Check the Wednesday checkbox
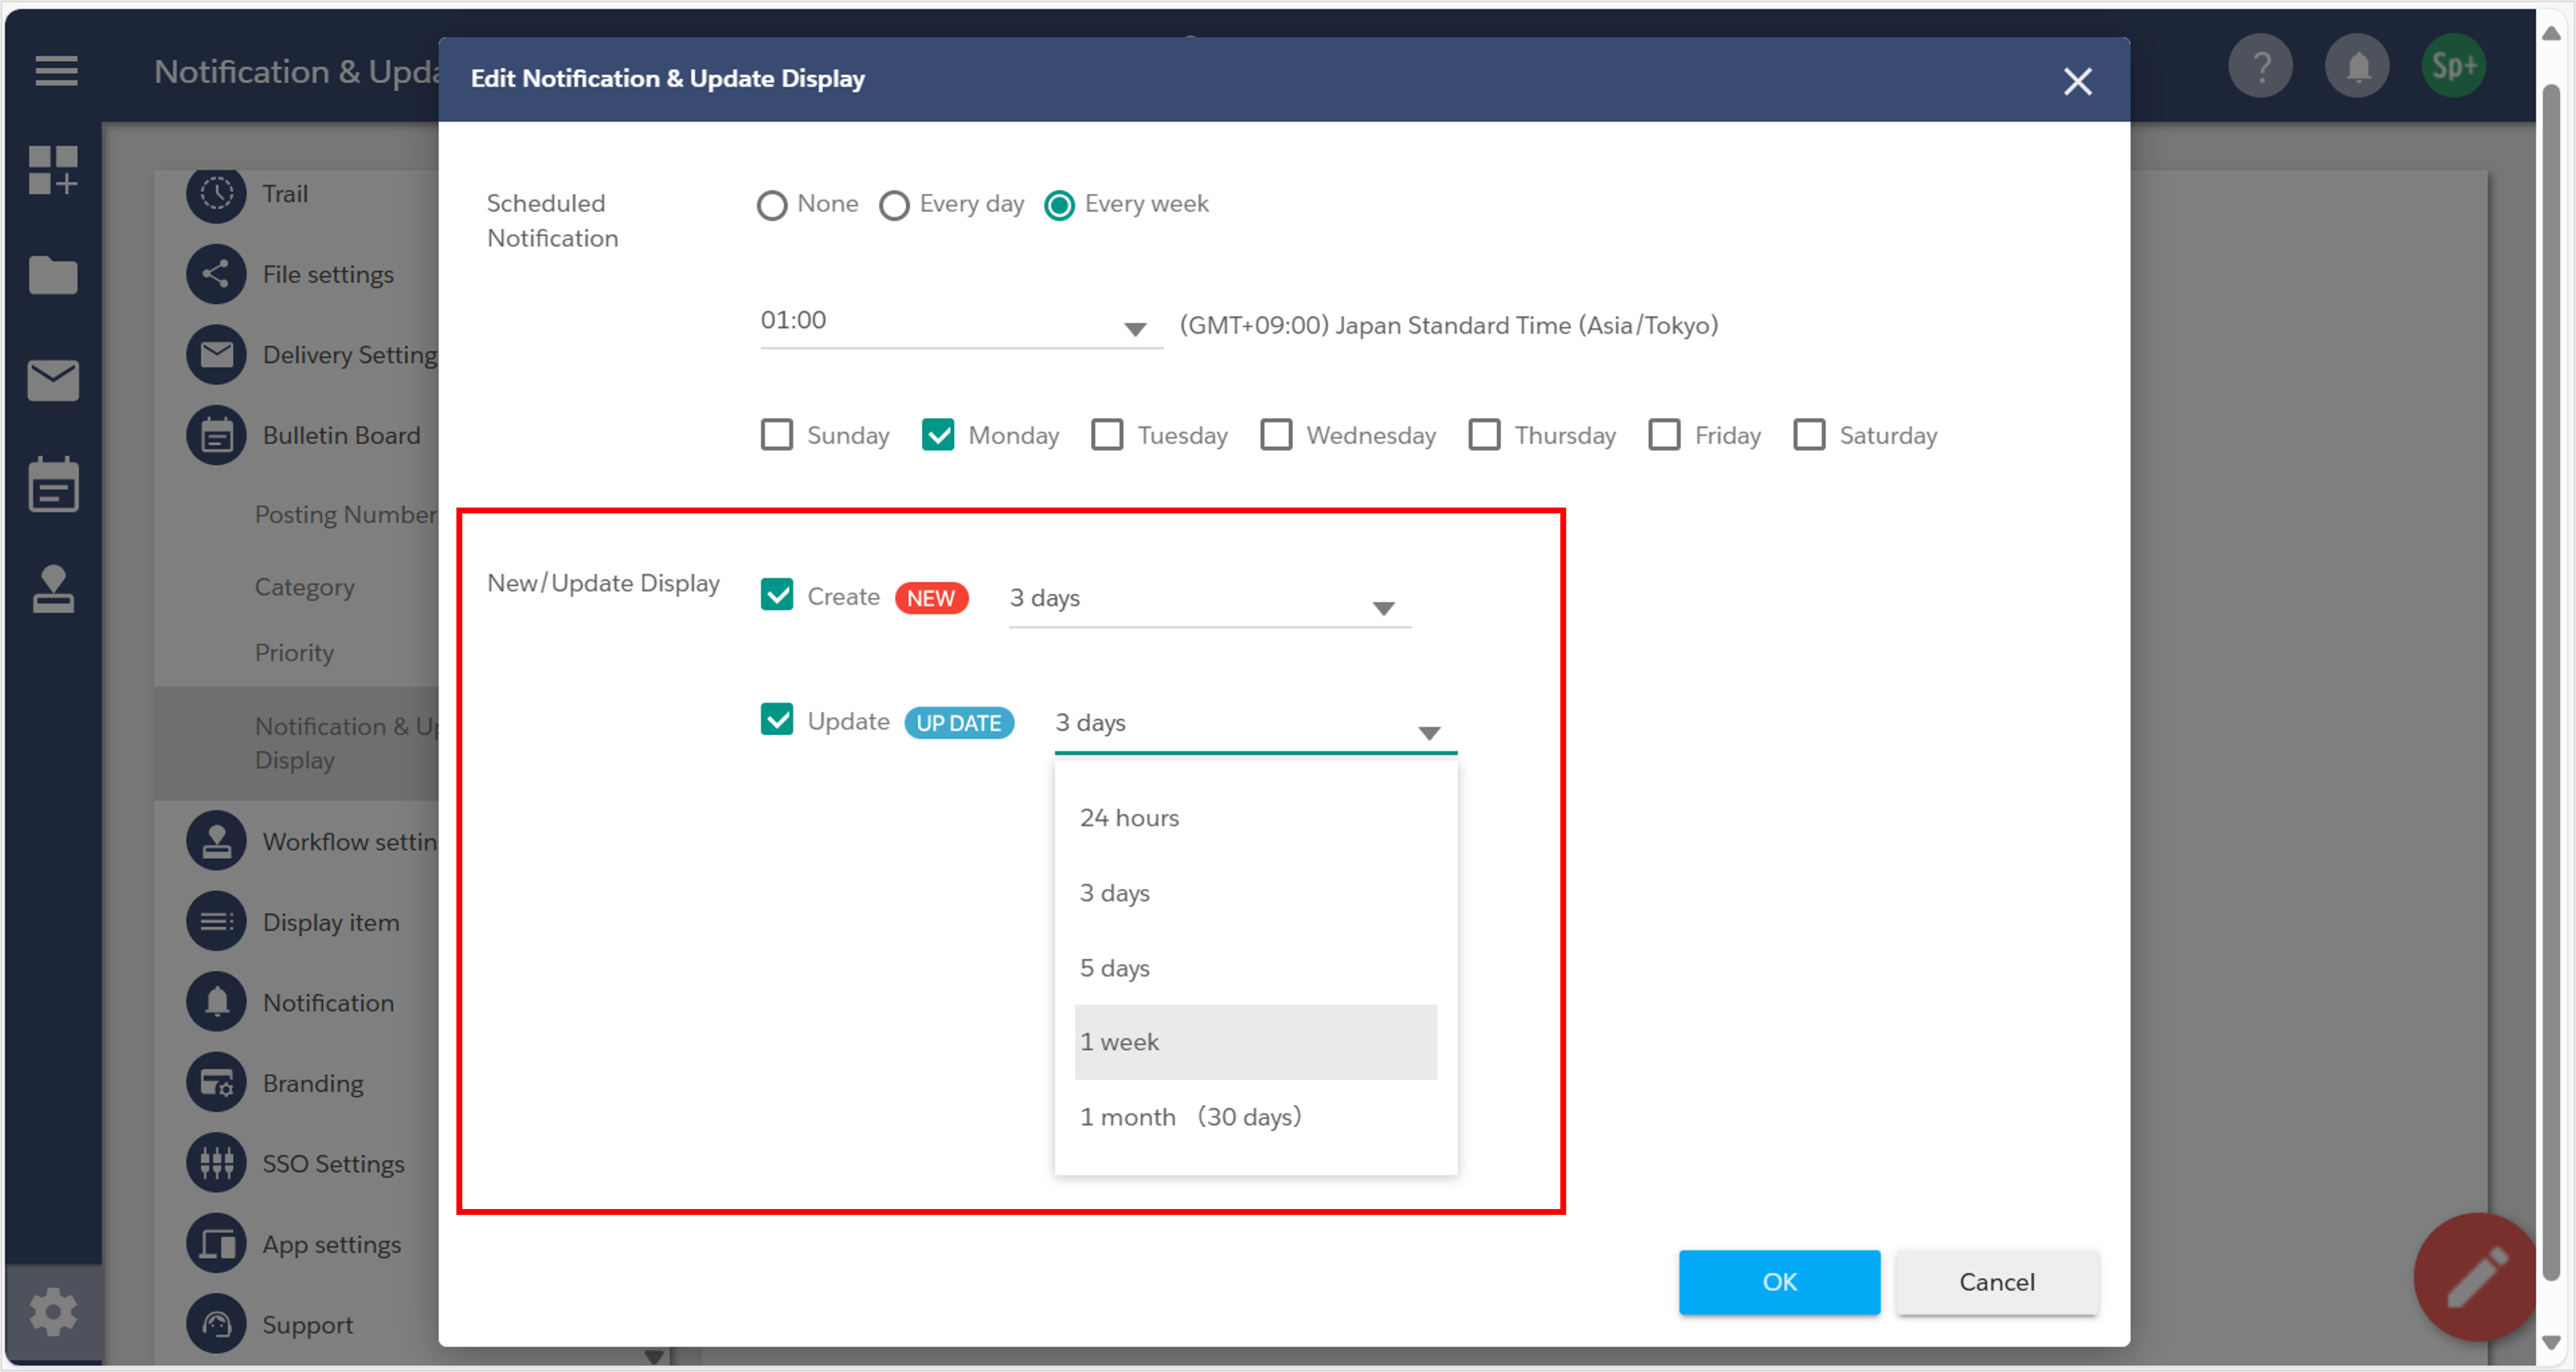This screenshot has height=1372, width=2576. [1276, 436]
